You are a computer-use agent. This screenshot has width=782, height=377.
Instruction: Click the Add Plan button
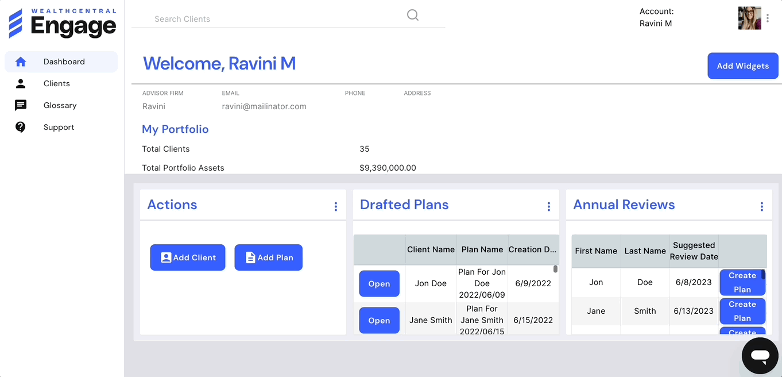pos(269,257)
